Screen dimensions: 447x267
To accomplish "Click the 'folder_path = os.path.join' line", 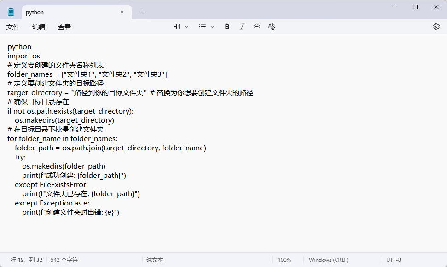I will point(110,148).
